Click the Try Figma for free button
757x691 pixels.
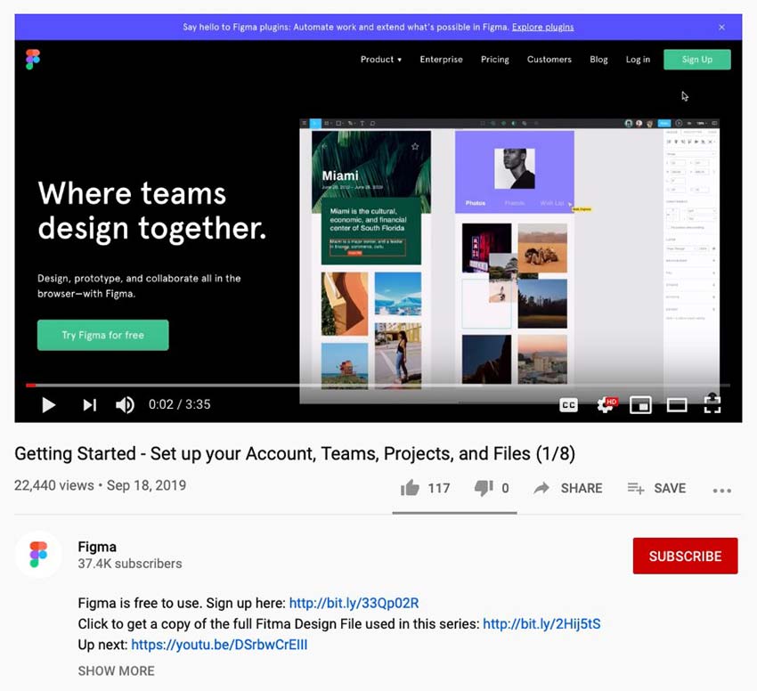coord(102,335)
